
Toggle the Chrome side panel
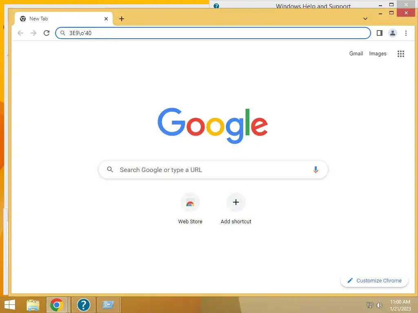click(379, 33)
